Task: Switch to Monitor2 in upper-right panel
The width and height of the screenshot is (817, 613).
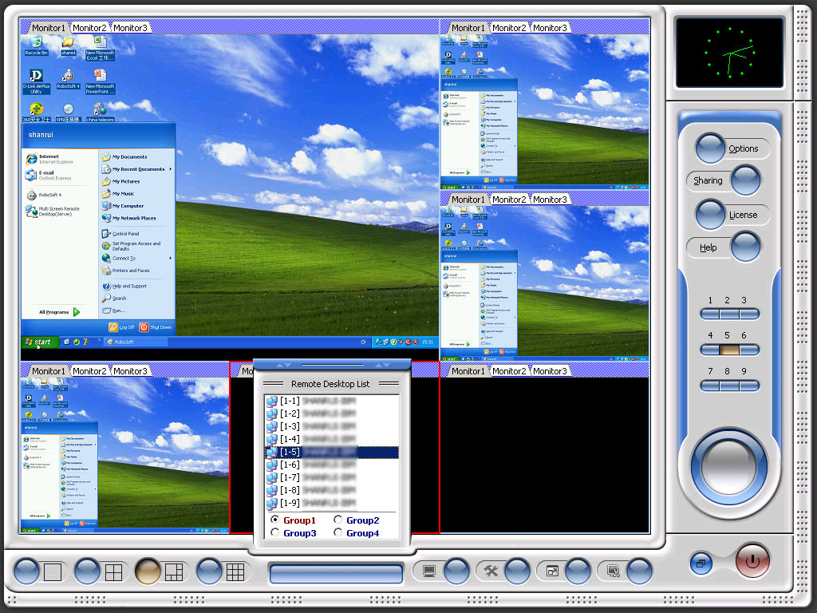Action: 509,28
